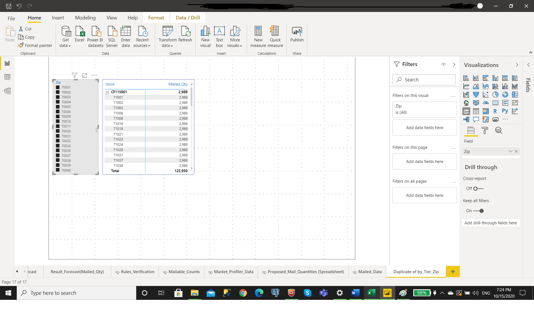Collapse the Filters pane chevron
The image size is (534, 314).
pos(454,65)
